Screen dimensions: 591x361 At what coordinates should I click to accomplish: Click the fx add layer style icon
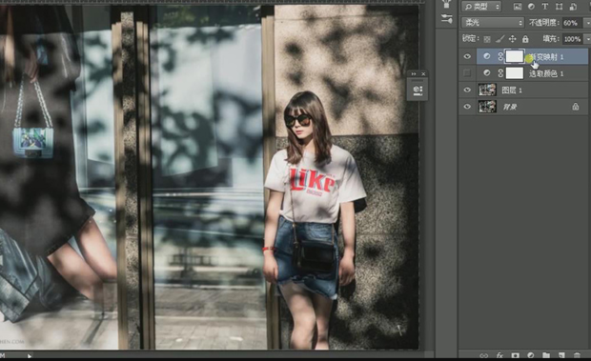click(499, 355)
